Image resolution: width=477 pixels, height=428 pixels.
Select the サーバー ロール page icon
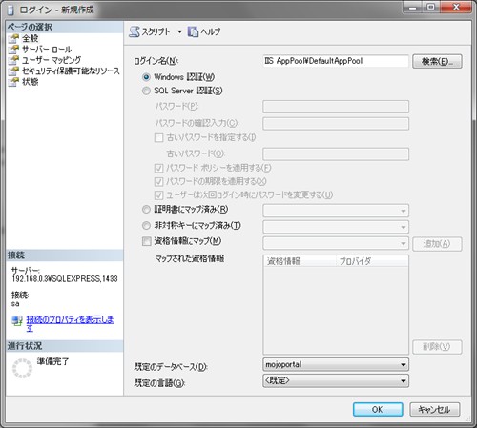13,50
